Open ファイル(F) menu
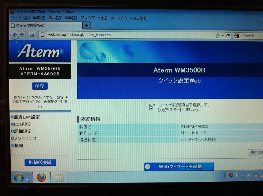263x196 pixels. point(20,18)
